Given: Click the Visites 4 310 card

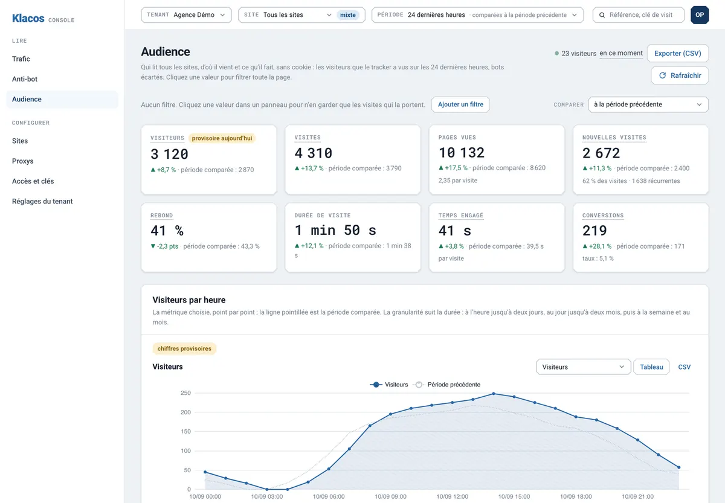Looking at the screenshot, I should (x=353, y=160).
